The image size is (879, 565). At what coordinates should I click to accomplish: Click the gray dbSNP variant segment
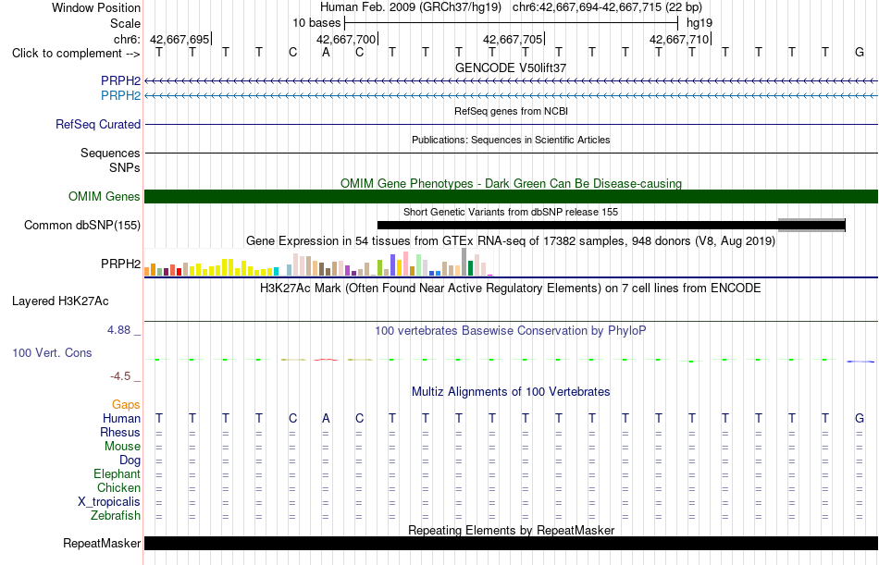[x=811, y=225]
